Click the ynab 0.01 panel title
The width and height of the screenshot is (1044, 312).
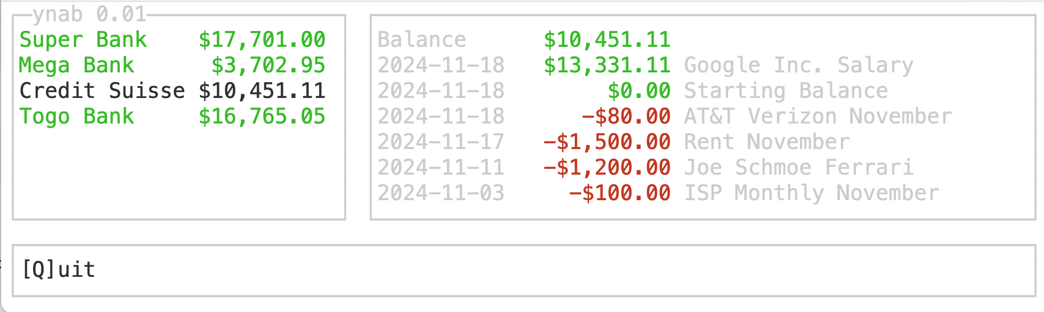pyautogui.click(x=89, y=14)
